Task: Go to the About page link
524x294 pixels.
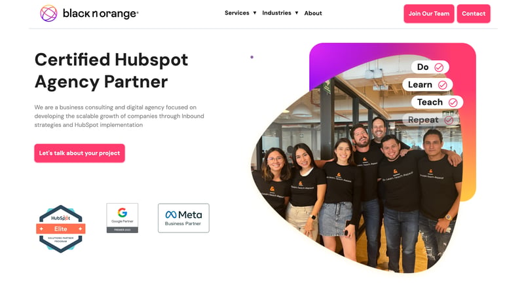Action: tap(313, 13)
